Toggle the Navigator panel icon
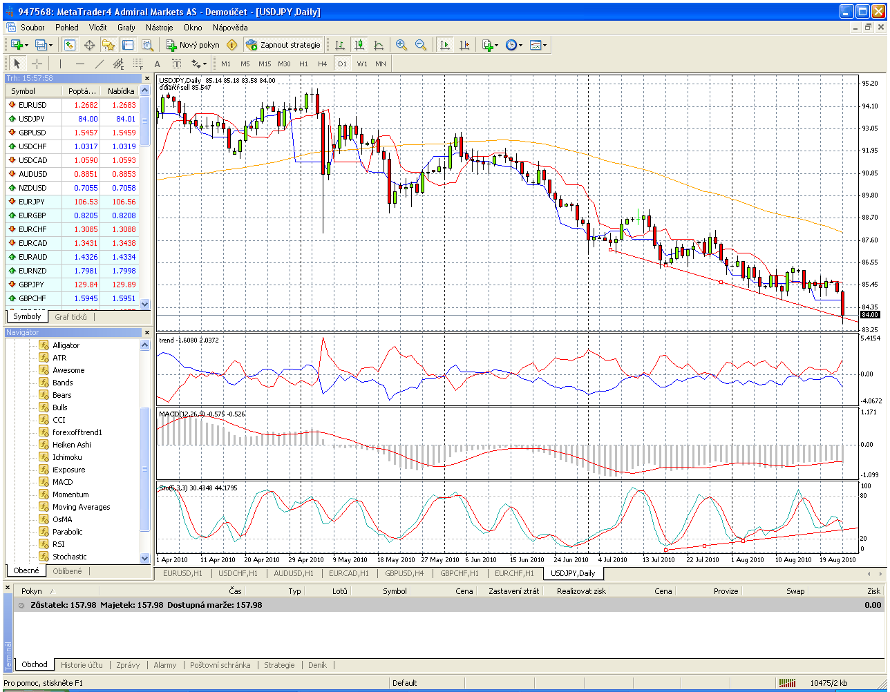The image size is (890, 692). point(108,45)
